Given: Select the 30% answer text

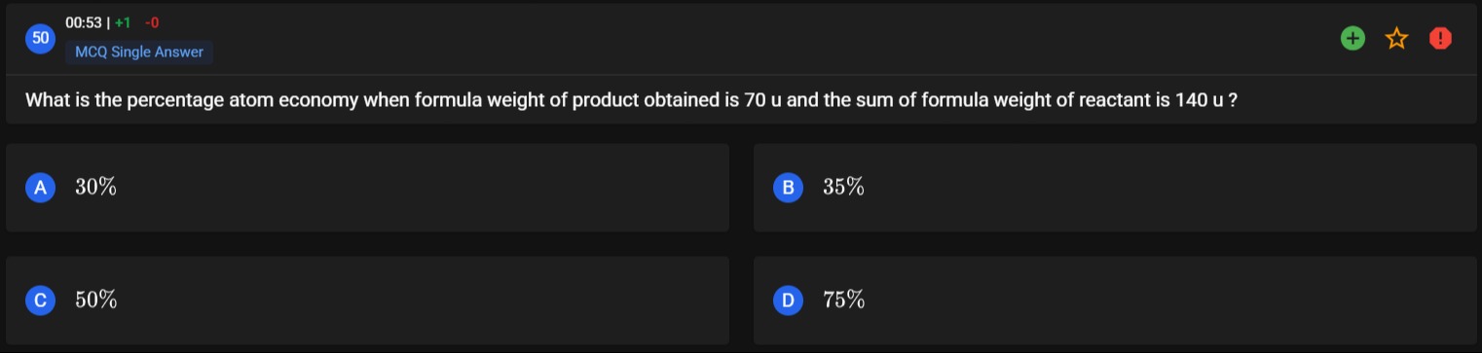Looking at the screenshot, I should click(96, 188).
